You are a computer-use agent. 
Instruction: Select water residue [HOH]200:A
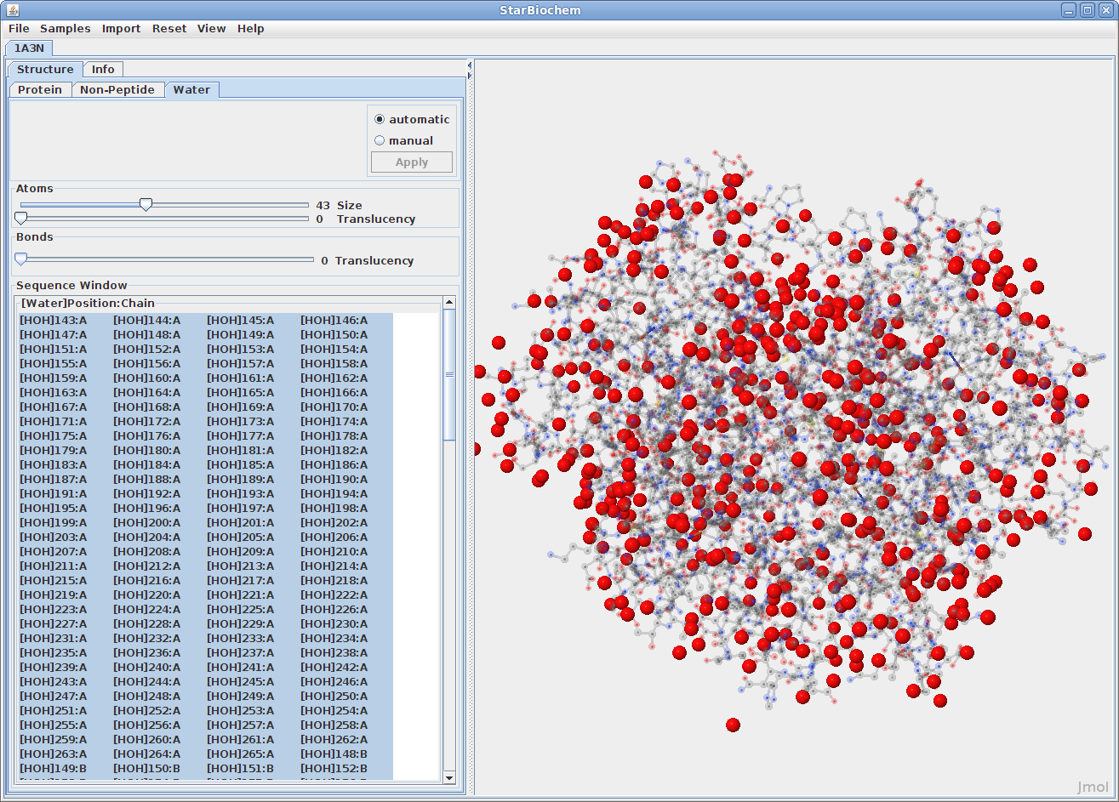click(x=147, y=522)
